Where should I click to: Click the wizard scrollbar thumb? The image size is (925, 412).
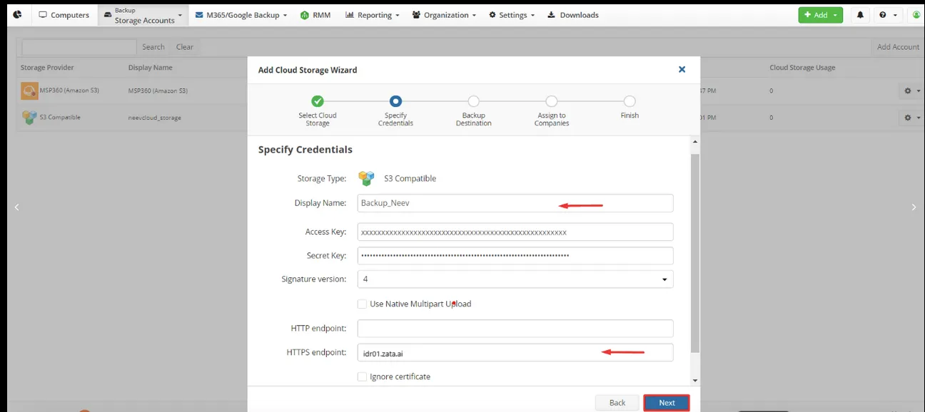coord(695,253)
